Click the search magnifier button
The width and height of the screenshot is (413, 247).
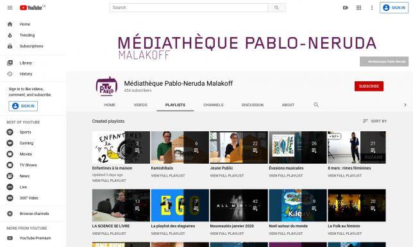click(x=276, y=8)
